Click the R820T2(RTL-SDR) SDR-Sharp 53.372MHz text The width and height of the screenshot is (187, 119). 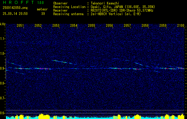122,10
